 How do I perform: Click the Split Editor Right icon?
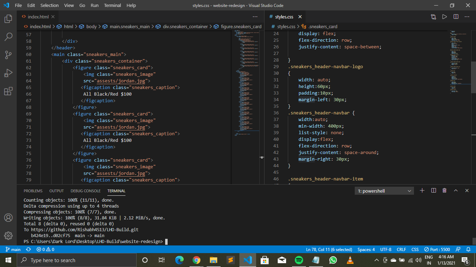456,17
